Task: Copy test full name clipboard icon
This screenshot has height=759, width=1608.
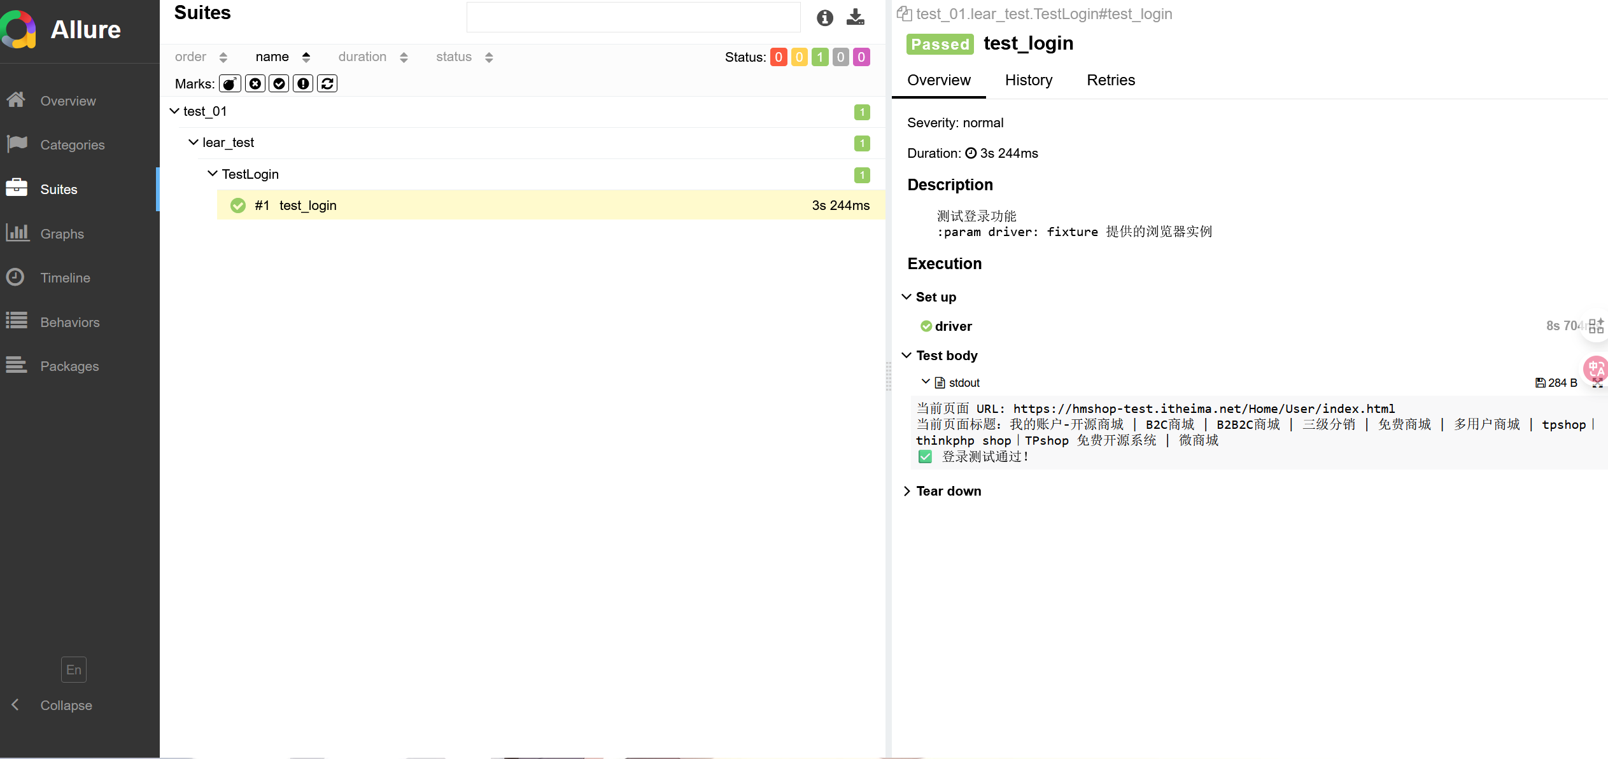Action: pyautogui.click(x=903, y=13)
